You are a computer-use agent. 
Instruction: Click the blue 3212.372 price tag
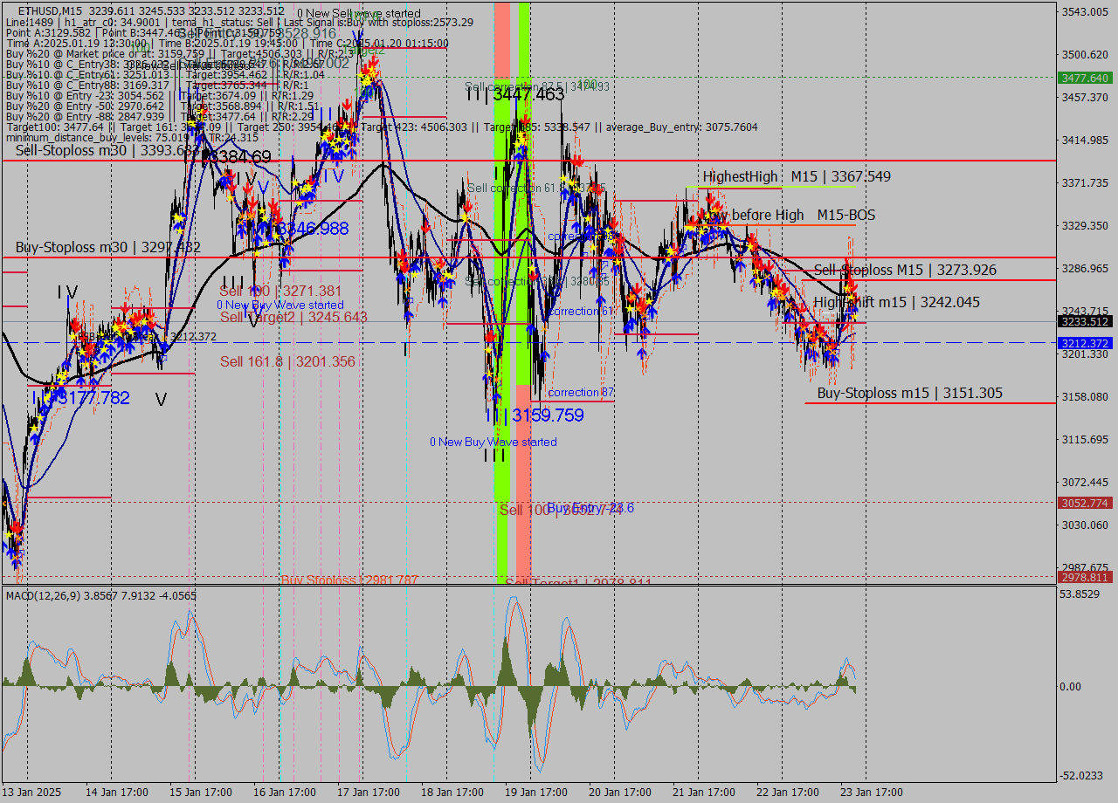[1085, 343]
